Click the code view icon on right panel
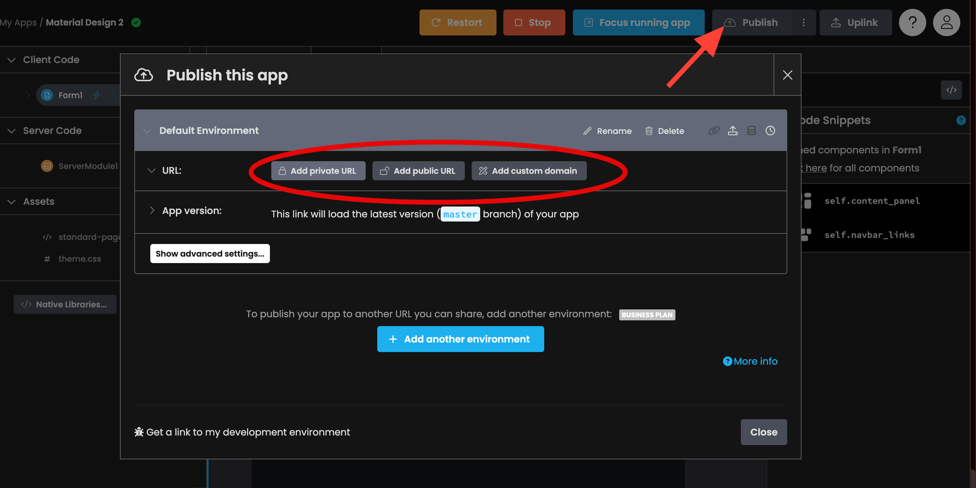Screen dimensions: 976x488 coord(951,90)
